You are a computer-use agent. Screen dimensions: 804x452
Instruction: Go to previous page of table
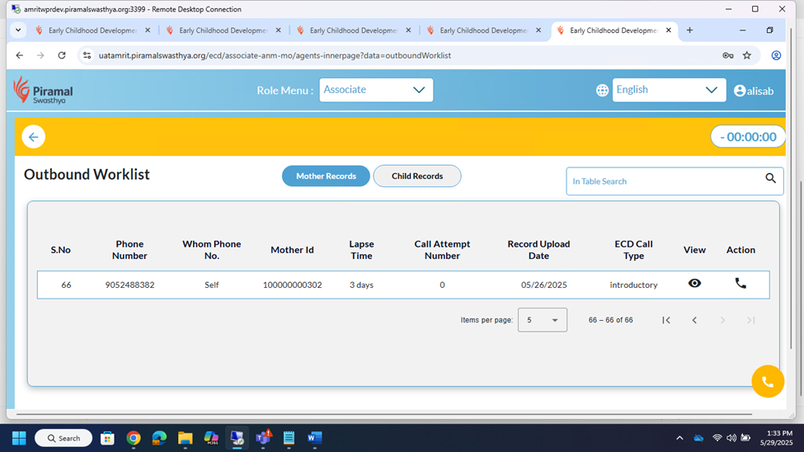(694, 320)
